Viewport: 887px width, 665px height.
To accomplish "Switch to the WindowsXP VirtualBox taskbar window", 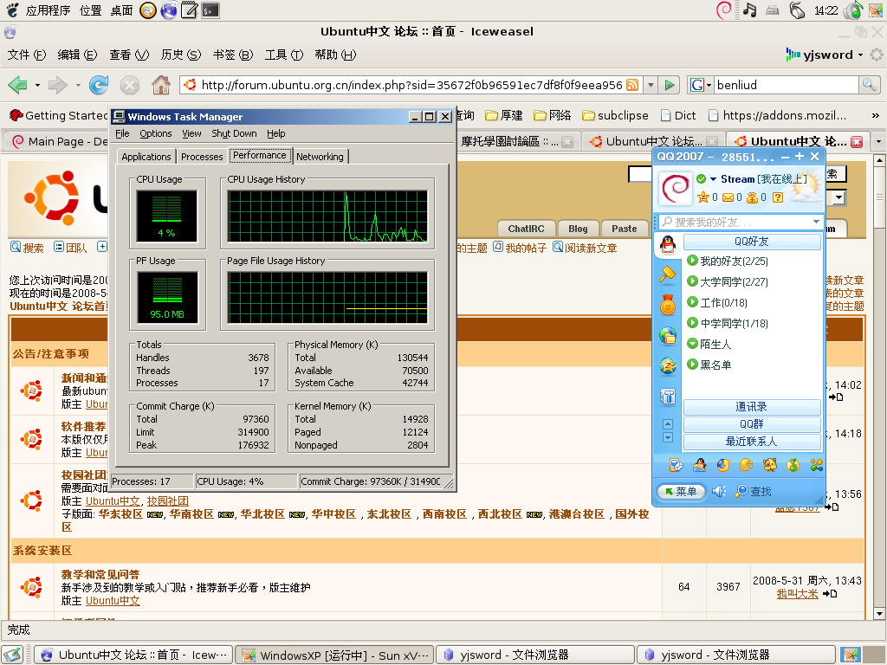I will (x=334, y=655).
